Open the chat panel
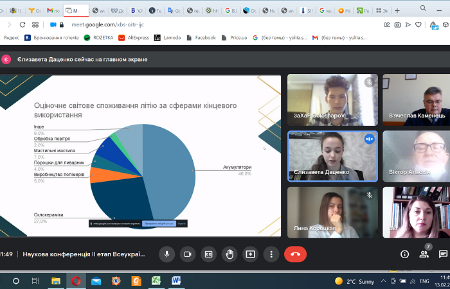Image resolution: width=450 pixels, height=289 pixels. point(443,254)
